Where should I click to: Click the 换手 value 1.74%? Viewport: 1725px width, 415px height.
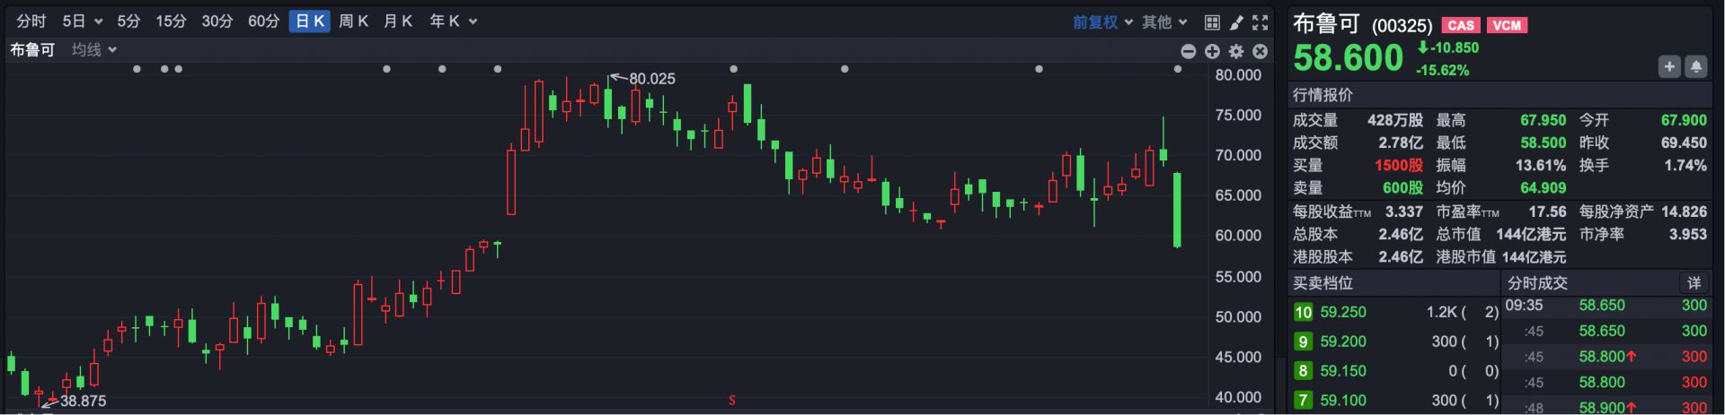[x=1685, y=166]
